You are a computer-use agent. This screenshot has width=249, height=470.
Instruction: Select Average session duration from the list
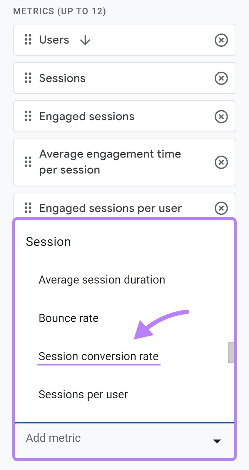pos(101,279)
